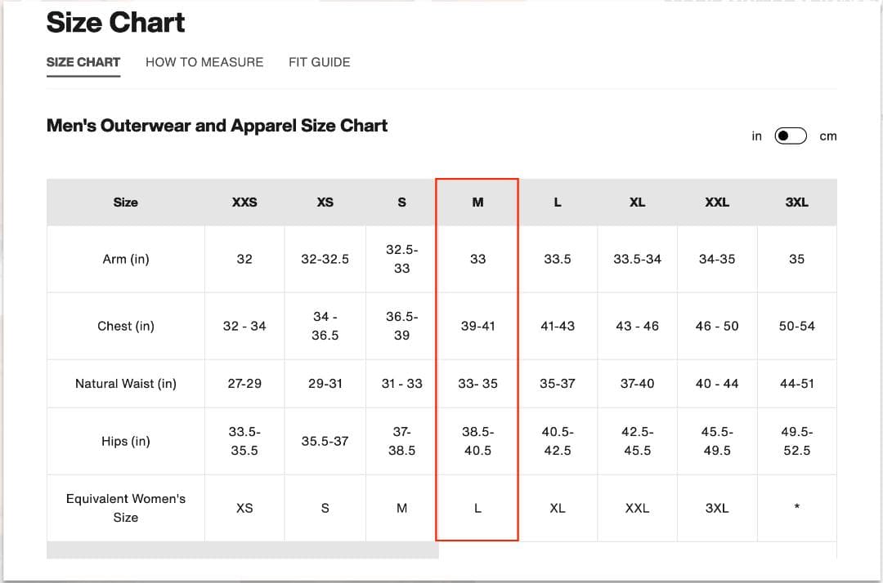
Task: Click the XXS column header
Action: coord(244,202)
